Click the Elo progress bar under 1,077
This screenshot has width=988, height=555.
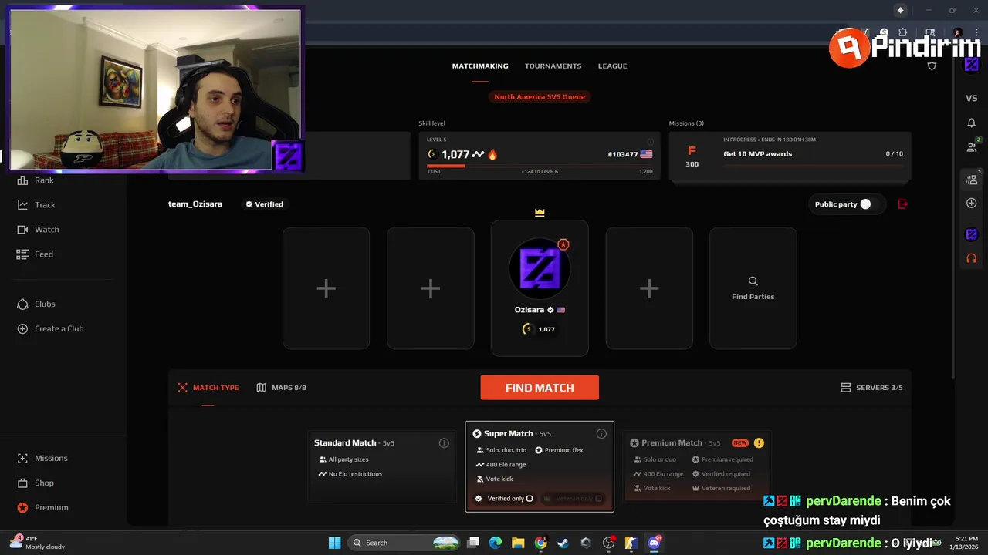coord(540,166)
